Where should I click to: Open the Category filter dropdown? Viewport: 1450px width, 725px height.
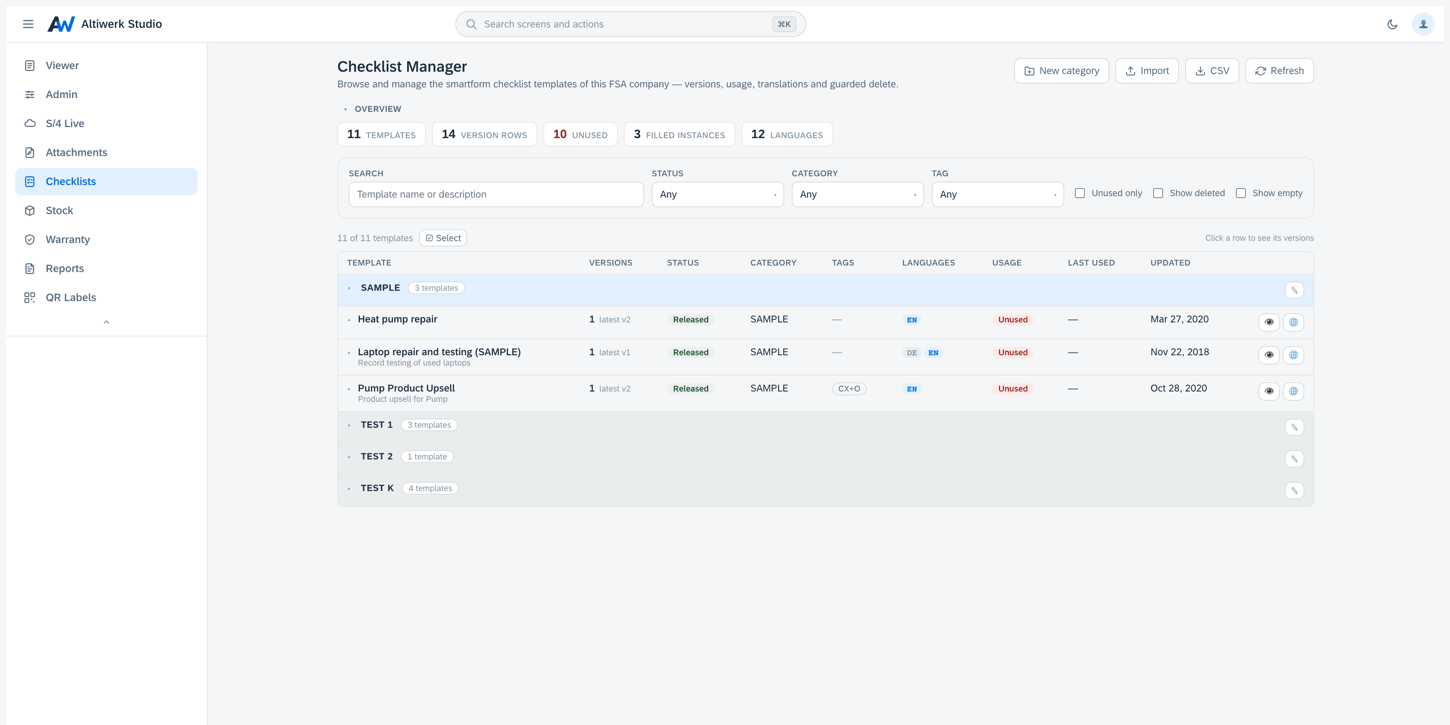857,194
